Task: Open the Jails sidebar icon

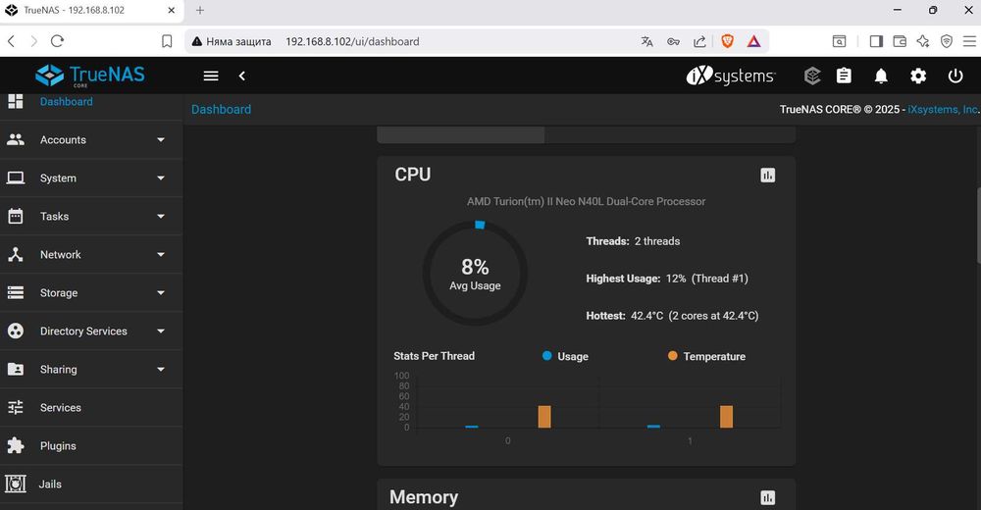Action: (x=16, y=484)
